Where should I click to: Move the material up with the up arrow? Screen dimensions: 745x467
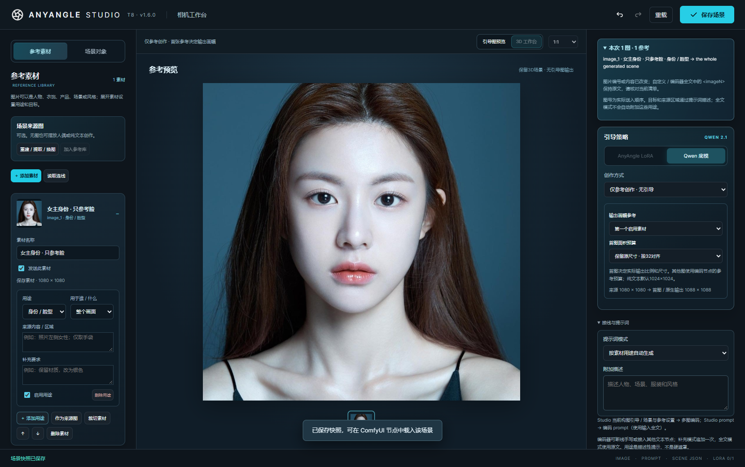click(x=23, y=433)
